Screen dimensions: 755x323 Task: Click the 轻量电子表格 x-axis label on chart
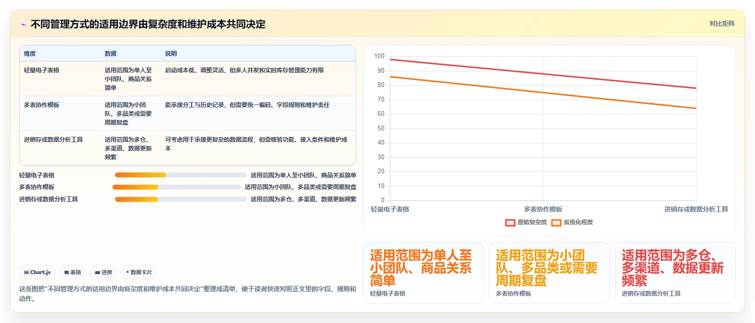[390, 209]
